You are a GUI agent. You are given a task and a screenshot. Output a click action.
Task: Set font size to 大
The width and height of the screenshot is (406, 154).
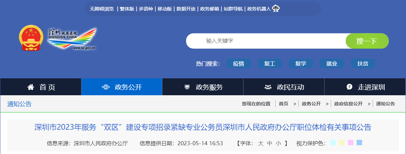(260, 143)
